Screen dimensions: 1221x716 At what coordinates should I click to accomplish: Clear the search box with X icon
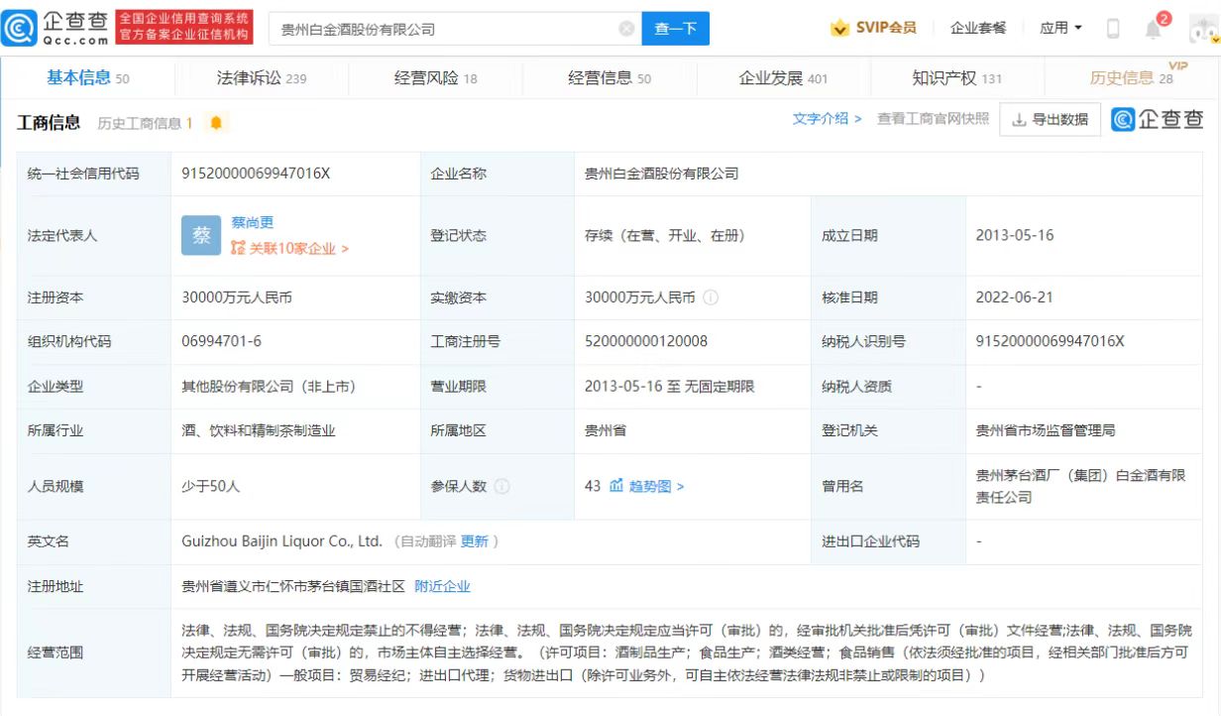coord(626,29)
